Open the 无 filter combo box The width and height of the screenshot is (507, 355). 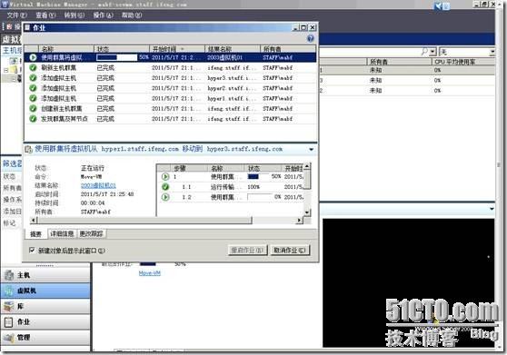[x=467, y=52]
